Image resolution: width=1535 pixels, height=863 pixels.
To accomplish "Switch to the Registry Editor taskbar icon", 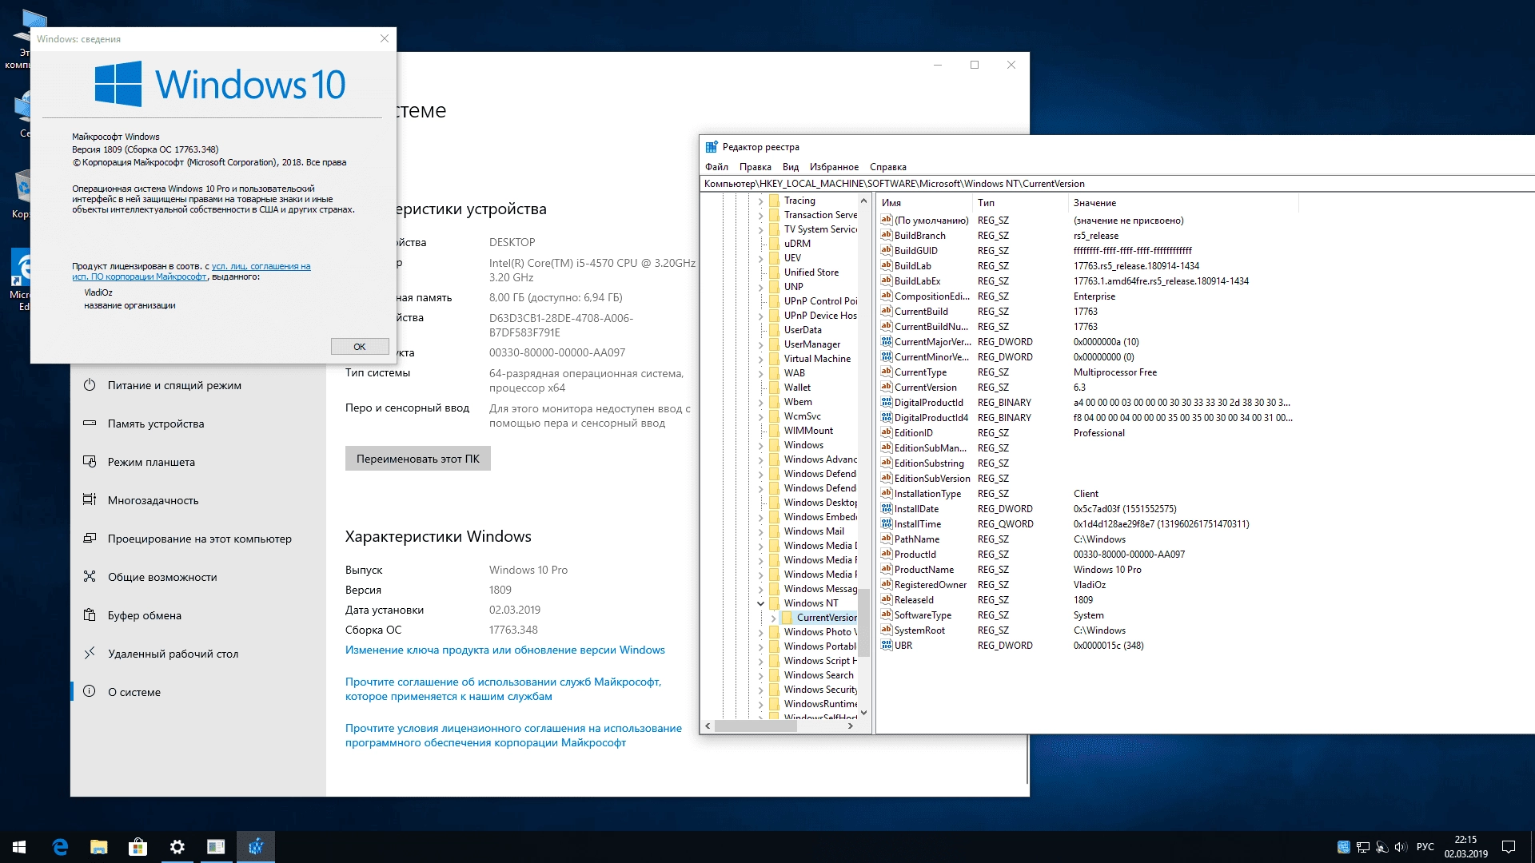I will [x=256, y=847].
